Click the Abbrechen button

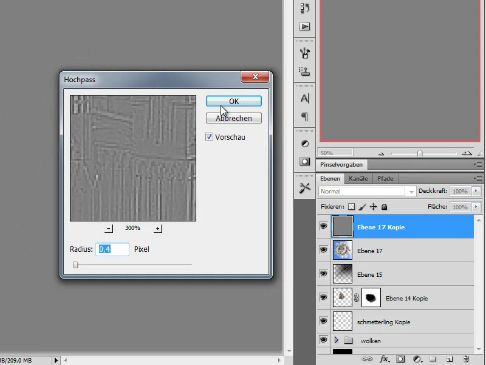tap(234, 118)
